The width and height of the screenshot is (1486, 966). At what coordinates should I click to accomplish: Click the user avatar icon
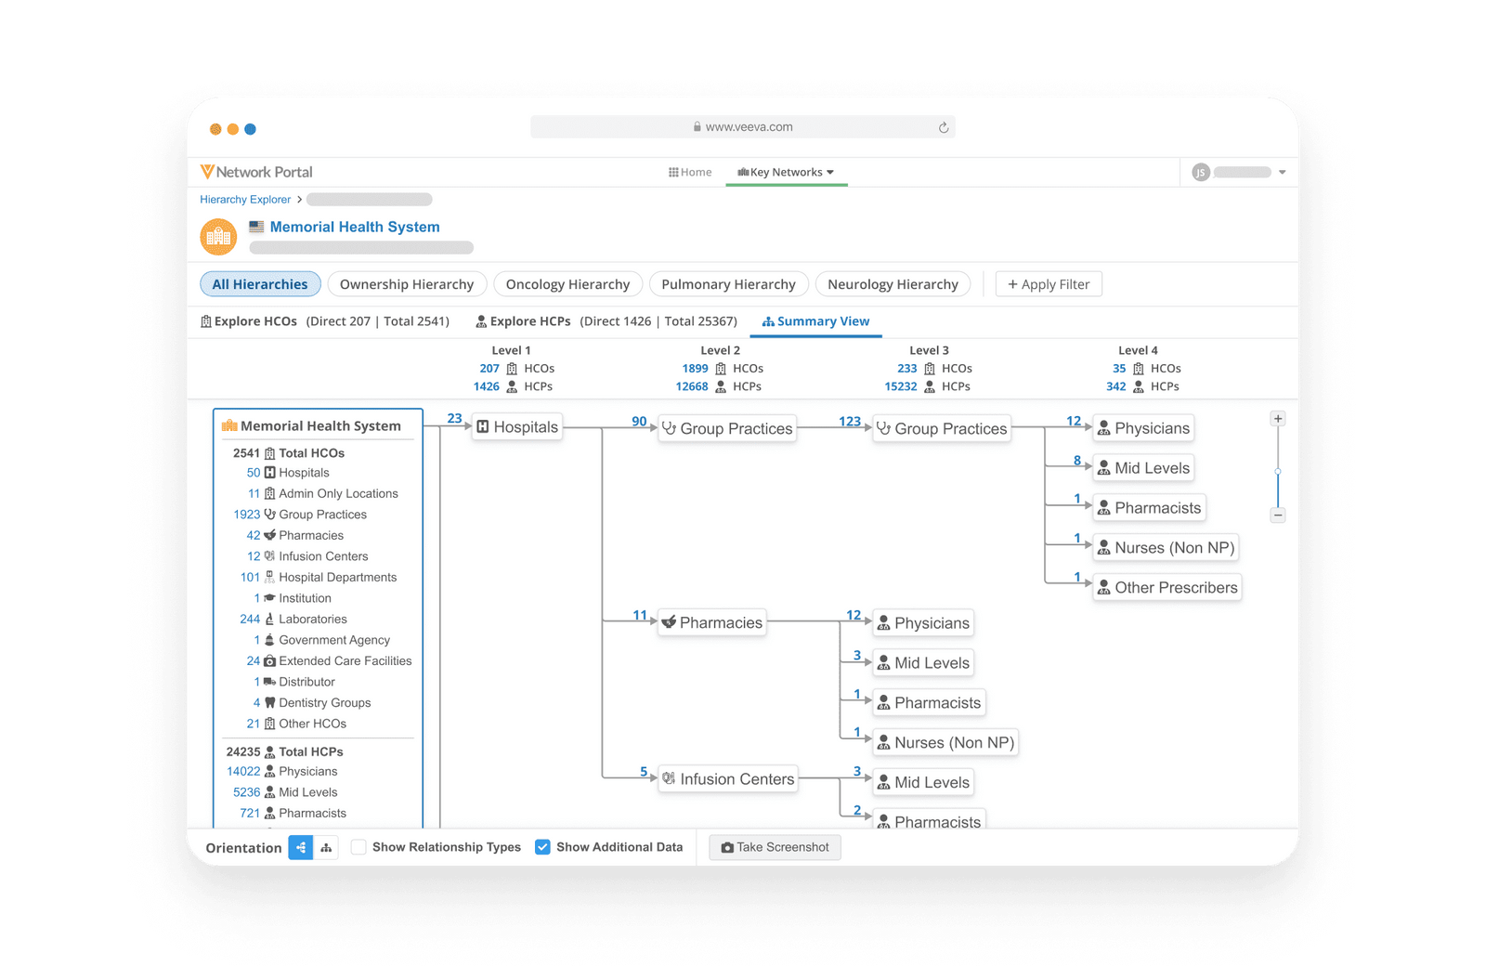tap(1201, 172)
